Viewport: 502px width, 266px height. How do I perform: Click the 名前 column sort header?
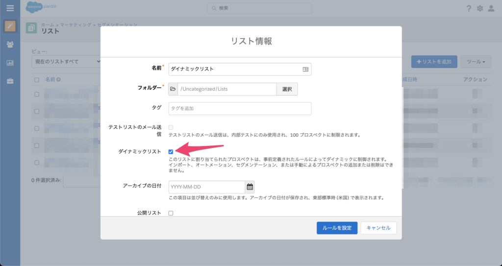pyautogui.click(x=50, y=79)
